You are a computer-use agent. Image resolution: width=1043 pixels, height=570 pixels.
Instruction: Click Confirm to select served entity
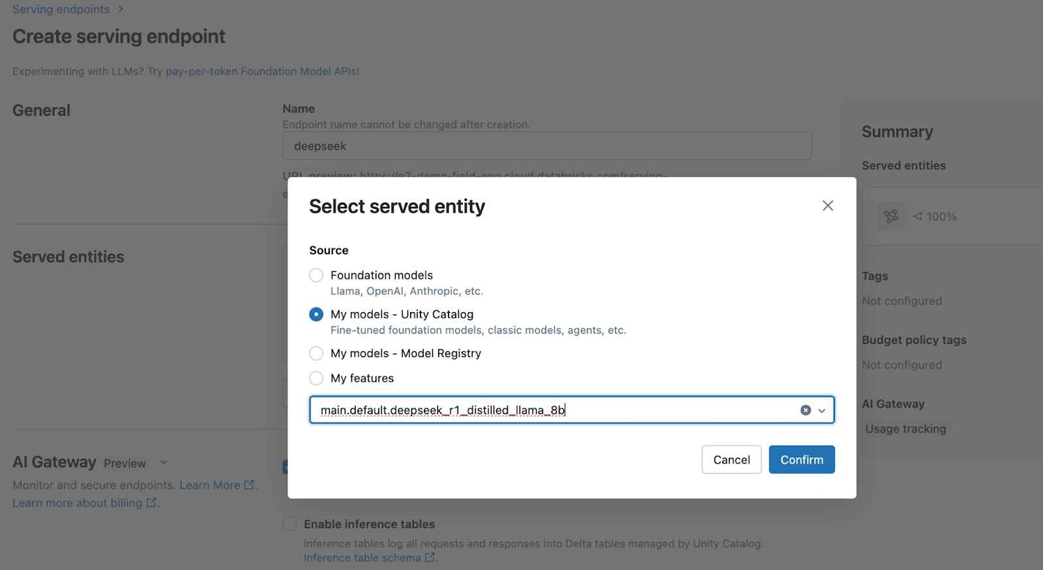pos(801,460)
